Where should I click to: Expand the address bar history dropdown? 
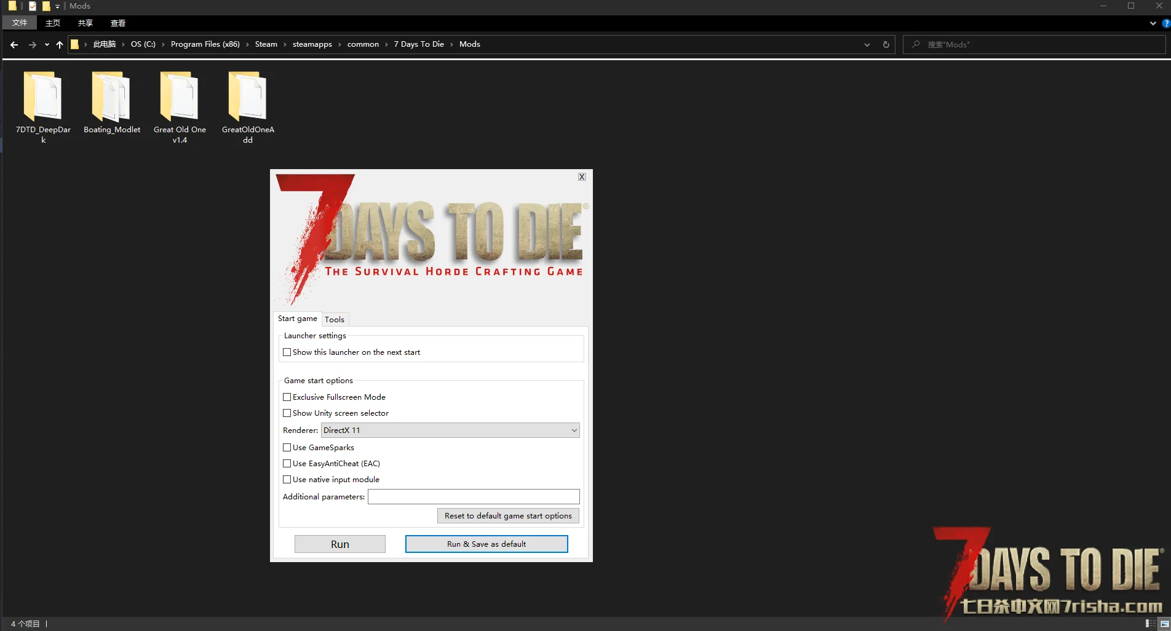coord(867,44)
